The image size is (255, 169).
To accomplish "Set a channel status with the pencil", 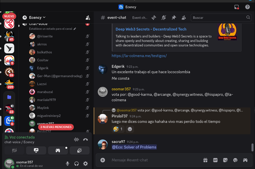I will pyautogui.click(x=75, y=29).
